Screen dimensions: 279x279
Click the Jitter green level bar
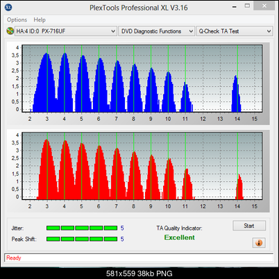tap(82, 228)
